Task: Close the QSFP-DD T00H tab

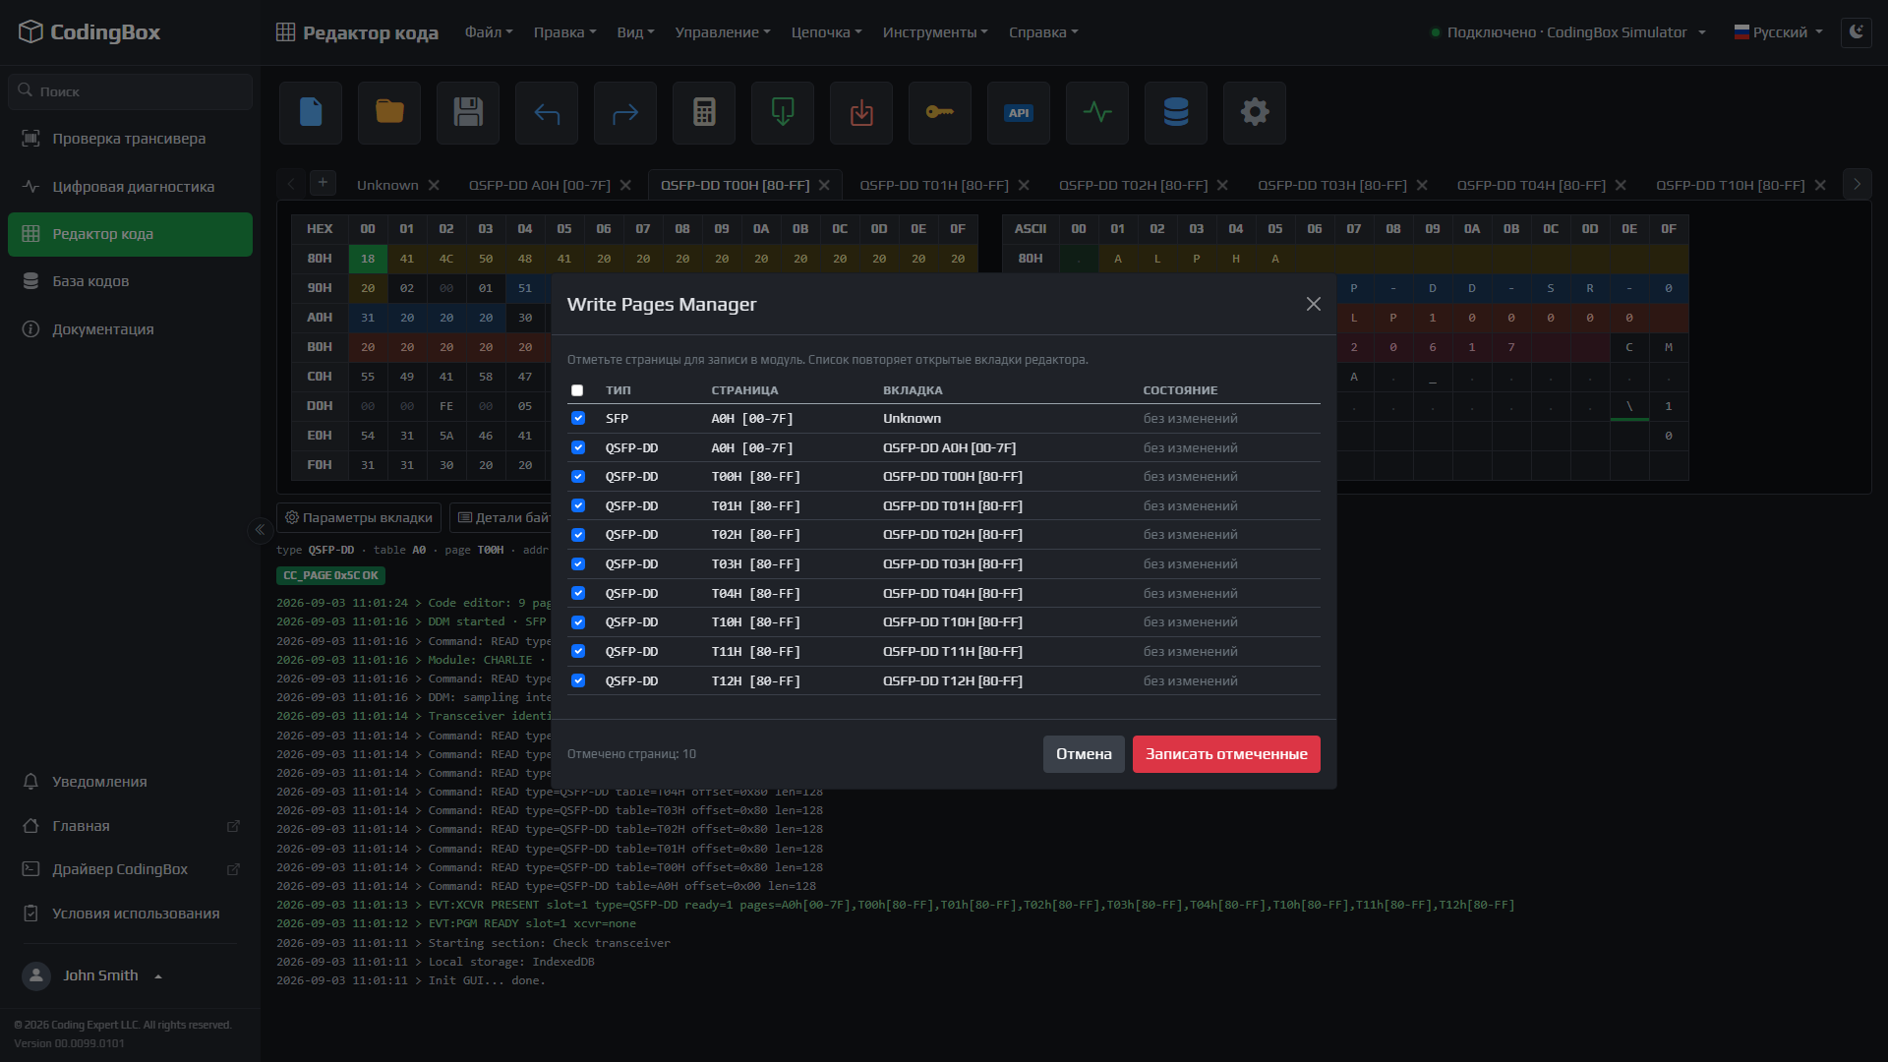Action: pyautogui.click(x=824, y=185)
